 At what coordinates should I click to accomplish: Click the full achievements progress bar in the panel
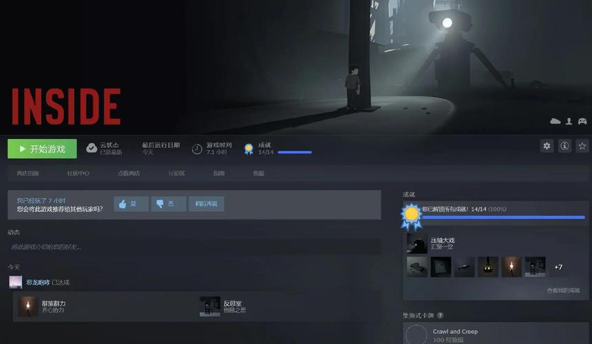click(x=503, y=217)
